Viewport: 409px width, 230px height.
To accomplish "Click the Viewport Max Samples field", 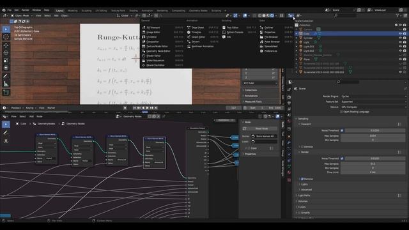I will (373, 135).
